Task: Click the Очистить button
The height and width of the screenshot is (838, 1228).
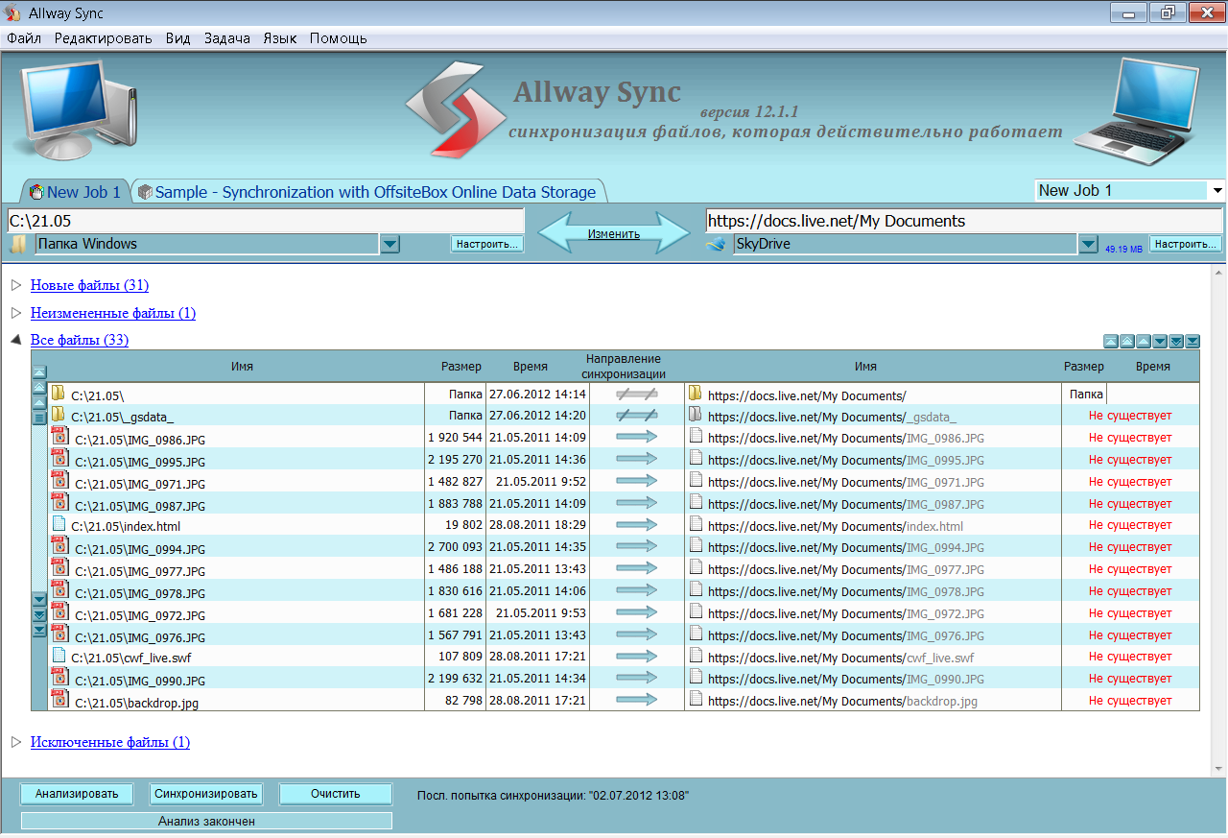Action: pyautogui.click(x=336, y=794)
